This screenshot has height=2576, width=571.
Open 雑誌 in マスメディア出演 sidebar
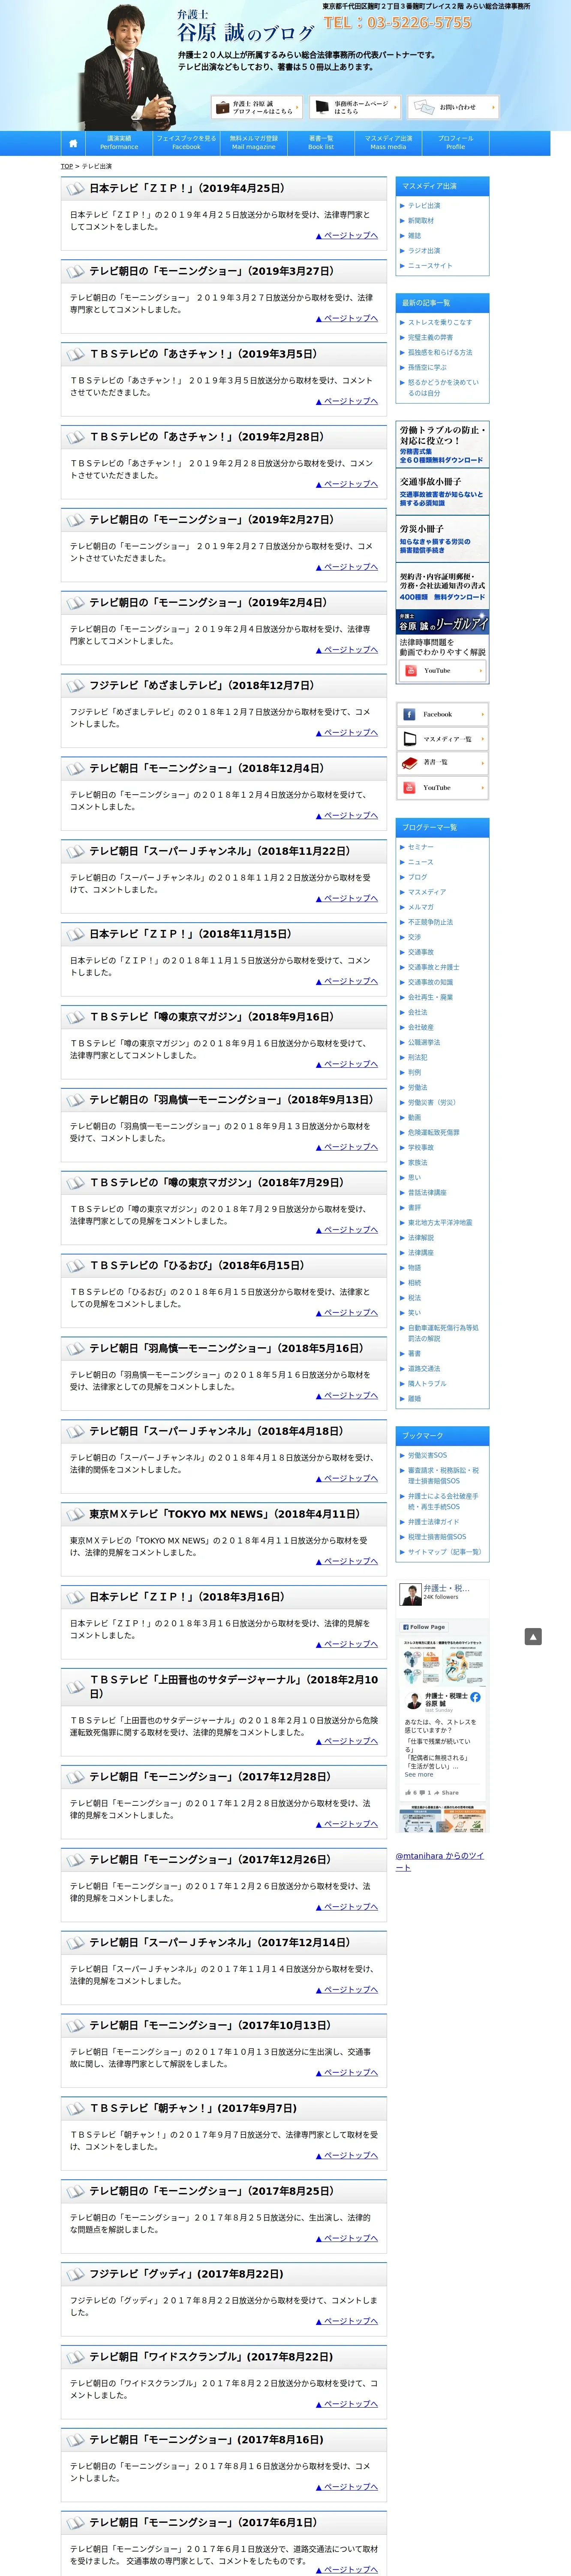pyautogui.click(x=414, y=236)
